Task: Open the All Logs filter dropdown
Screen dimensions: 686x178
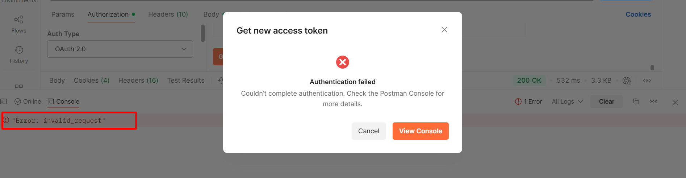Action: 567,101
